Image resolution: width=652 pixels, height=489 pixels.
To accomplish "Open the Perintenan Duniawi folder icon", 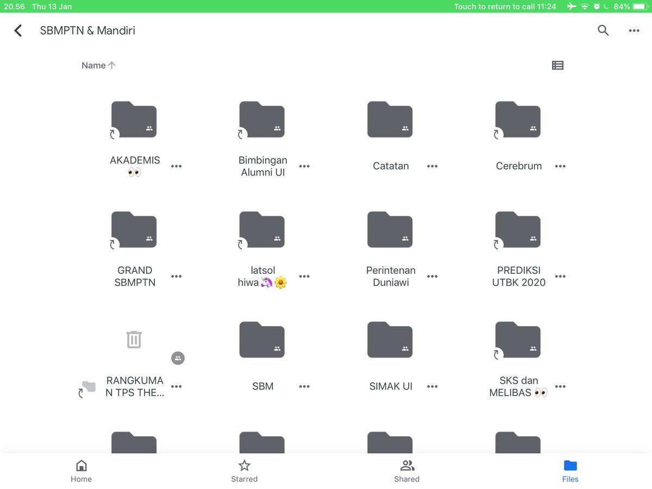I will point(390,229).
